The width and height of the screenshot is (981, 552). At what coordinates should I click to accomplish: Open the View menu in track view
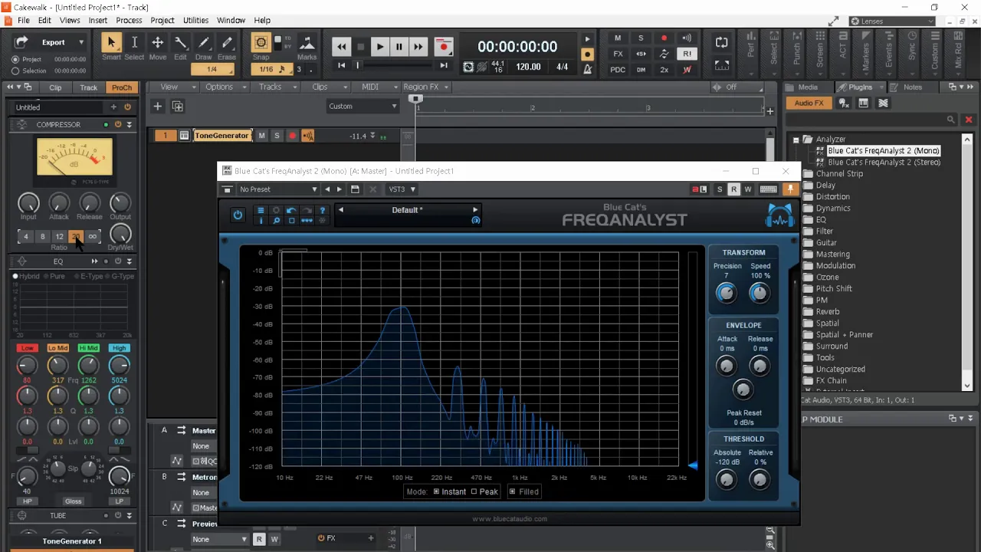click(x=173, y=87)
